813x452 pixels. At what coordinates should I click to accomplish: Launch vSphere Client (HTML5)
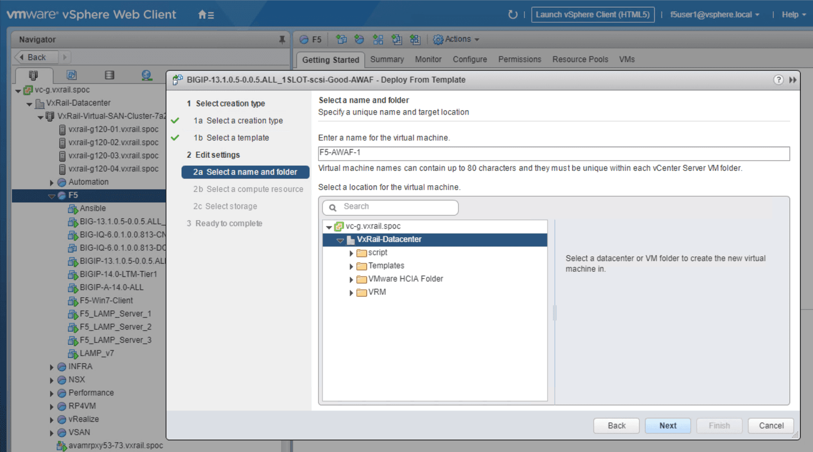pyautogui.click(x=592, y=15)
